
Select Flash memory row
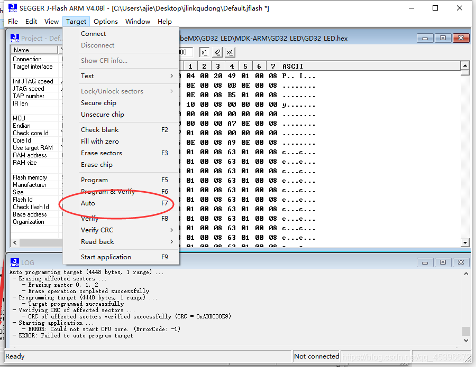(x=36, y=177)
